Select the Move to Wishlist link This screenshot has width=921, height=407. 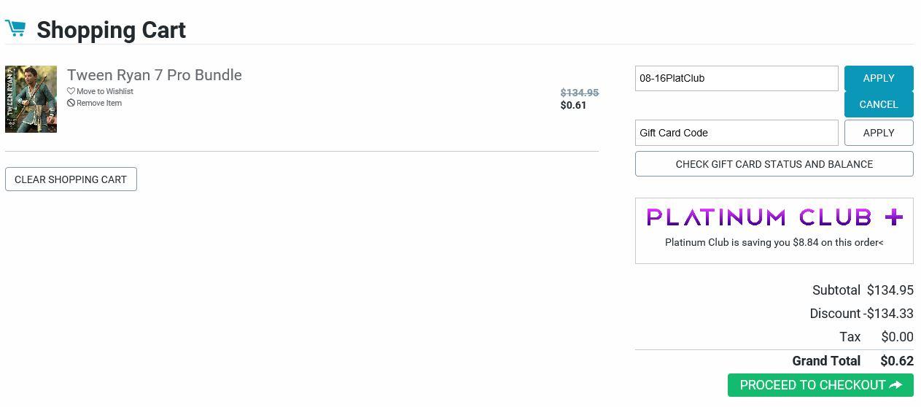tap(105, 91)
